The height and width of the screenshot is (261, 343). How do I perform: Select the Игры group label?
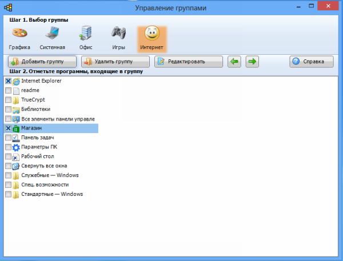point(118,47)
